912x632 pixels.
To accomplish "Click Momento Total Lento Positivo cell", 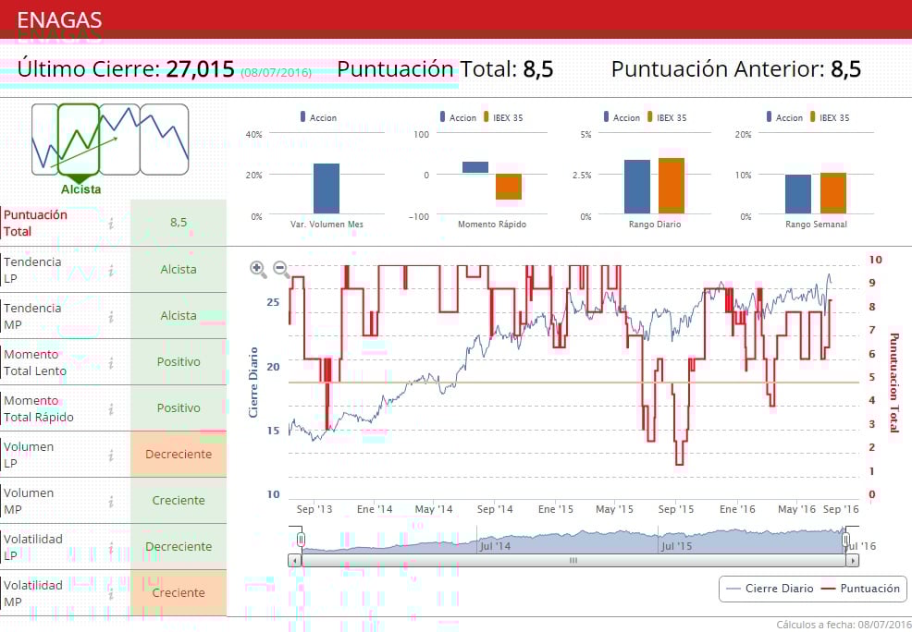I will point(179,362).
